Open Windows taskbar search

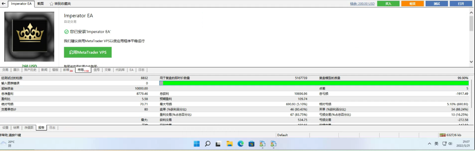(x=208, y=144)
